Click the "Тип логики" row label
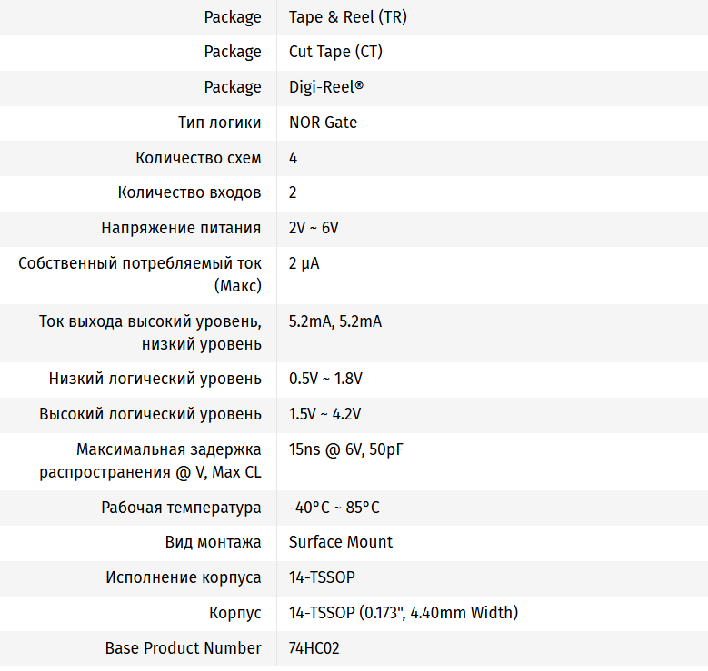Screen dimensions: 708x671 (x=220, y=123)
